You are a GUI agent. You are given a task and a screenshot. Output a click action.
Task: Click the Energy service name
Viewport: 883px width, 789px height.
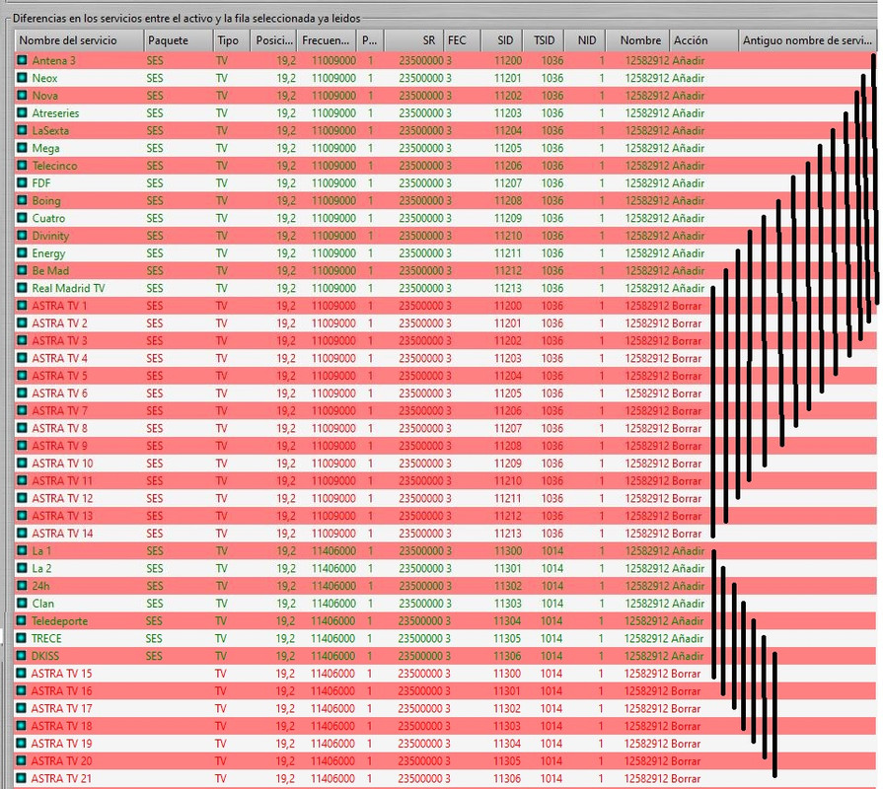tap(48, 252)
